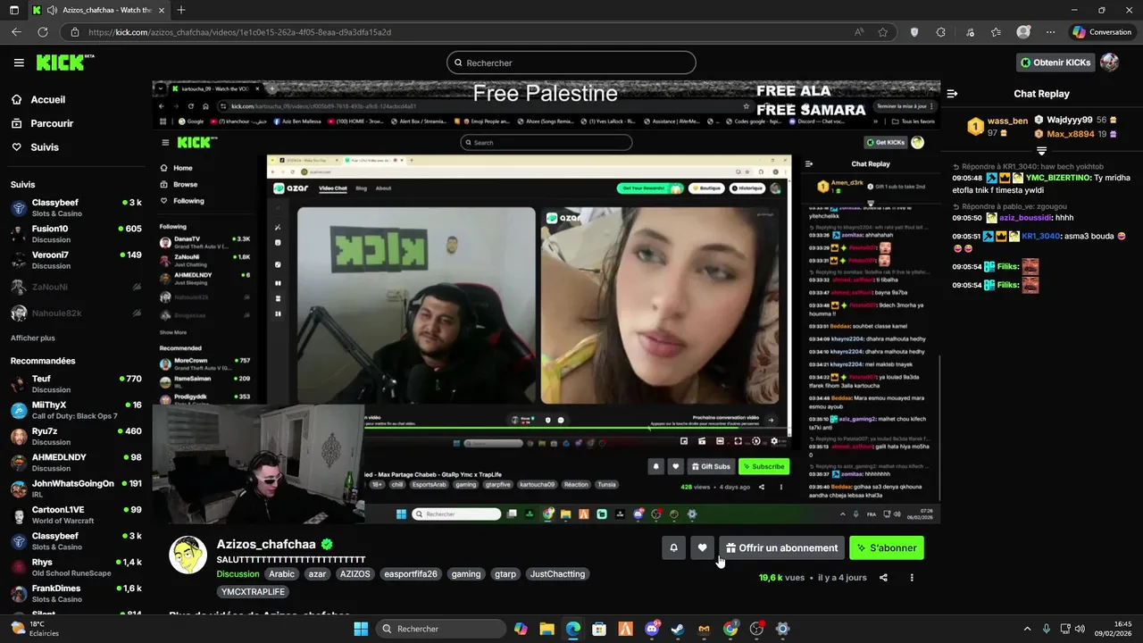1143x643 pixels.
Task: Open Chrome from the taskbar
Action: tap(730, 629)
